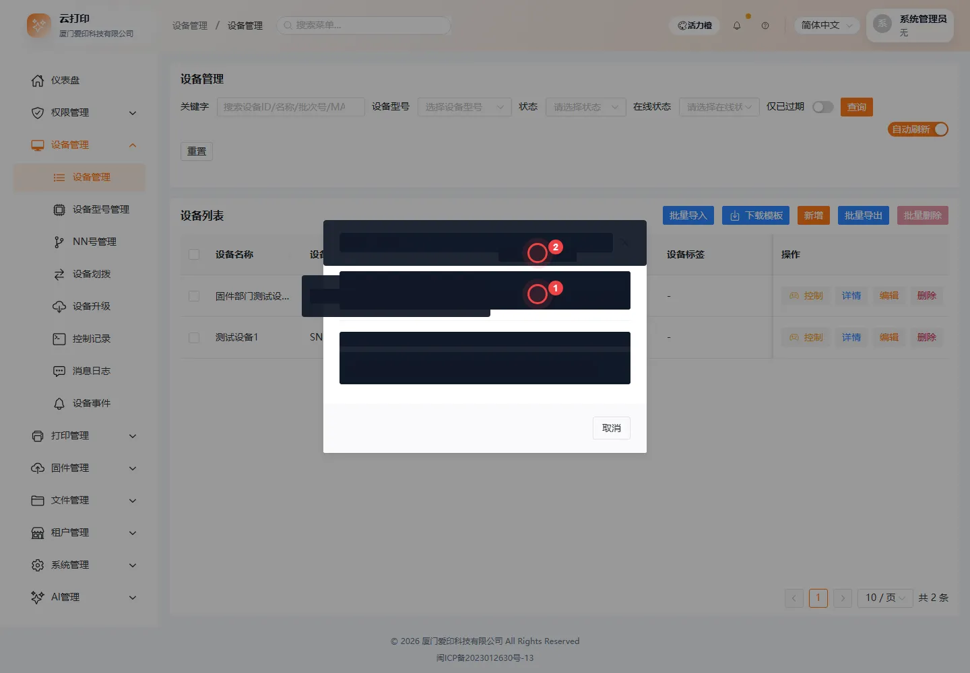Open 设备升级 cloud-upload icon
970x673 pixels.
coord(59,306)
